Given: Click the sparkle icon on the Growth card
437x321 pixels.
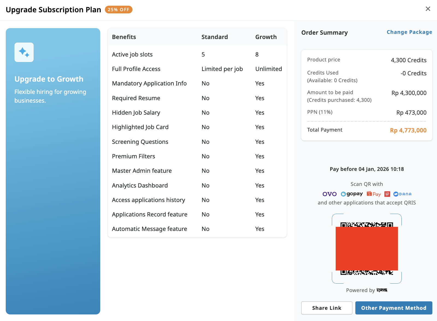Looking at the screenshot, I should point(24,52).
